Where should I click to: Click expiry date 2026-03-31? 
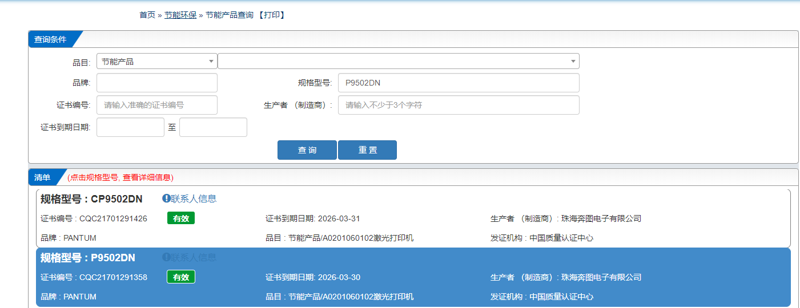(339, 218)
